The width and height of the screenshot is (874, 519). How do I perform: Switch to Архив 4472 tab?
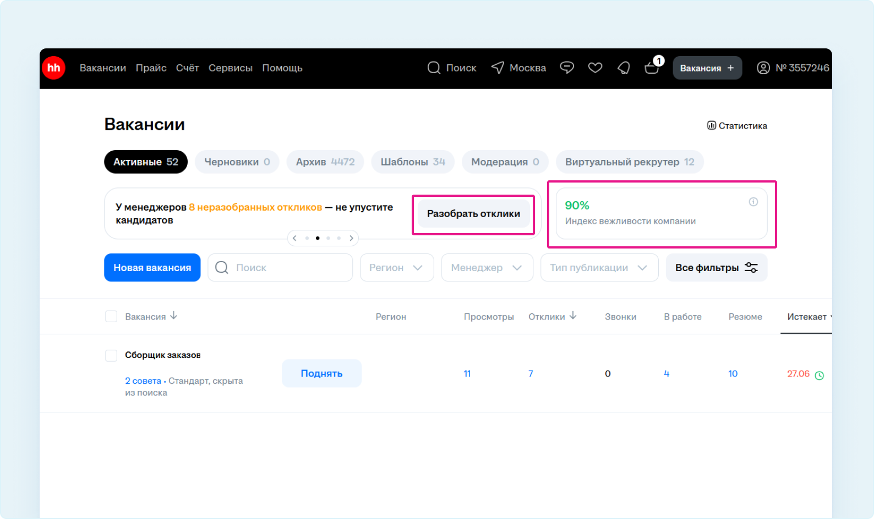click(x=325, y=162)
